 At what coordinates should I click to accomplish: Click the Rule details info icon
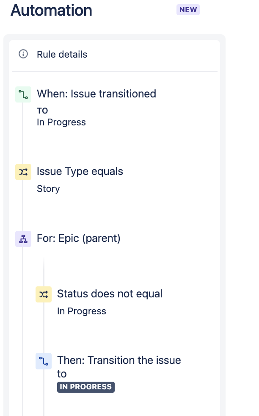tap(23, 54)
